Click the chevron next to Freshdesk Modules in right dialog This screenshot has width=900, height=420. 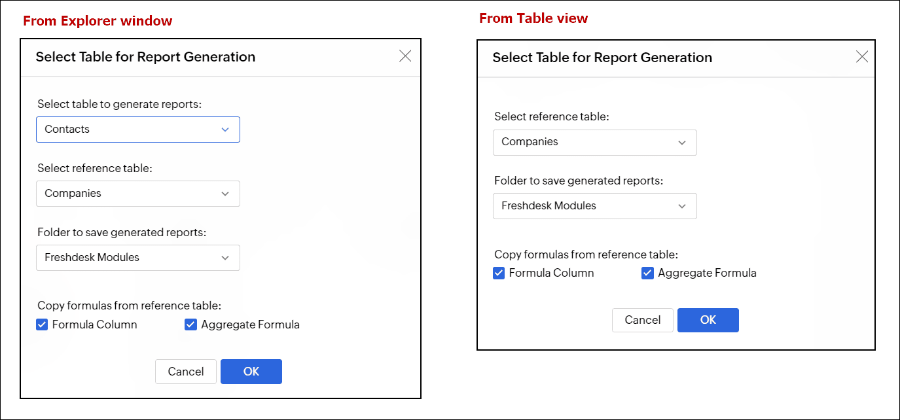[682, 206]
